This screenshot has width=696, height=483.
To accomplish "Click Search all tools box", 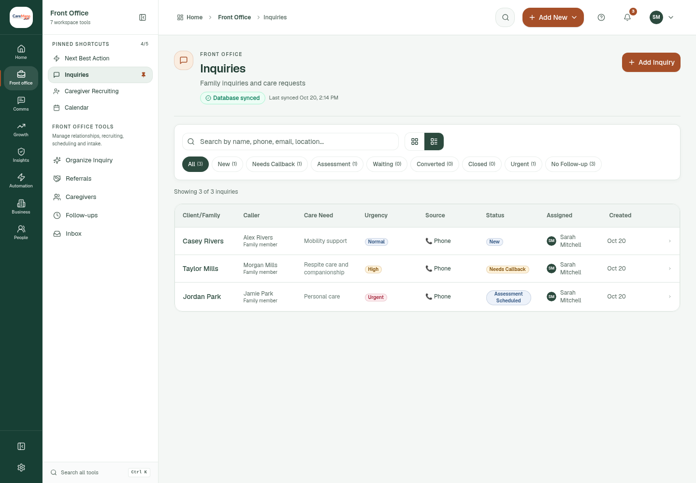I will (100, 472).
